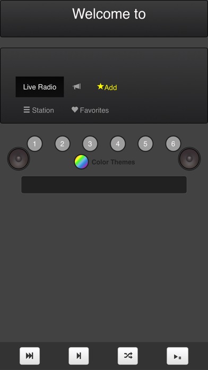Toggle shuffle mode button
Screen dimensions: 208x370
point(128,356)
